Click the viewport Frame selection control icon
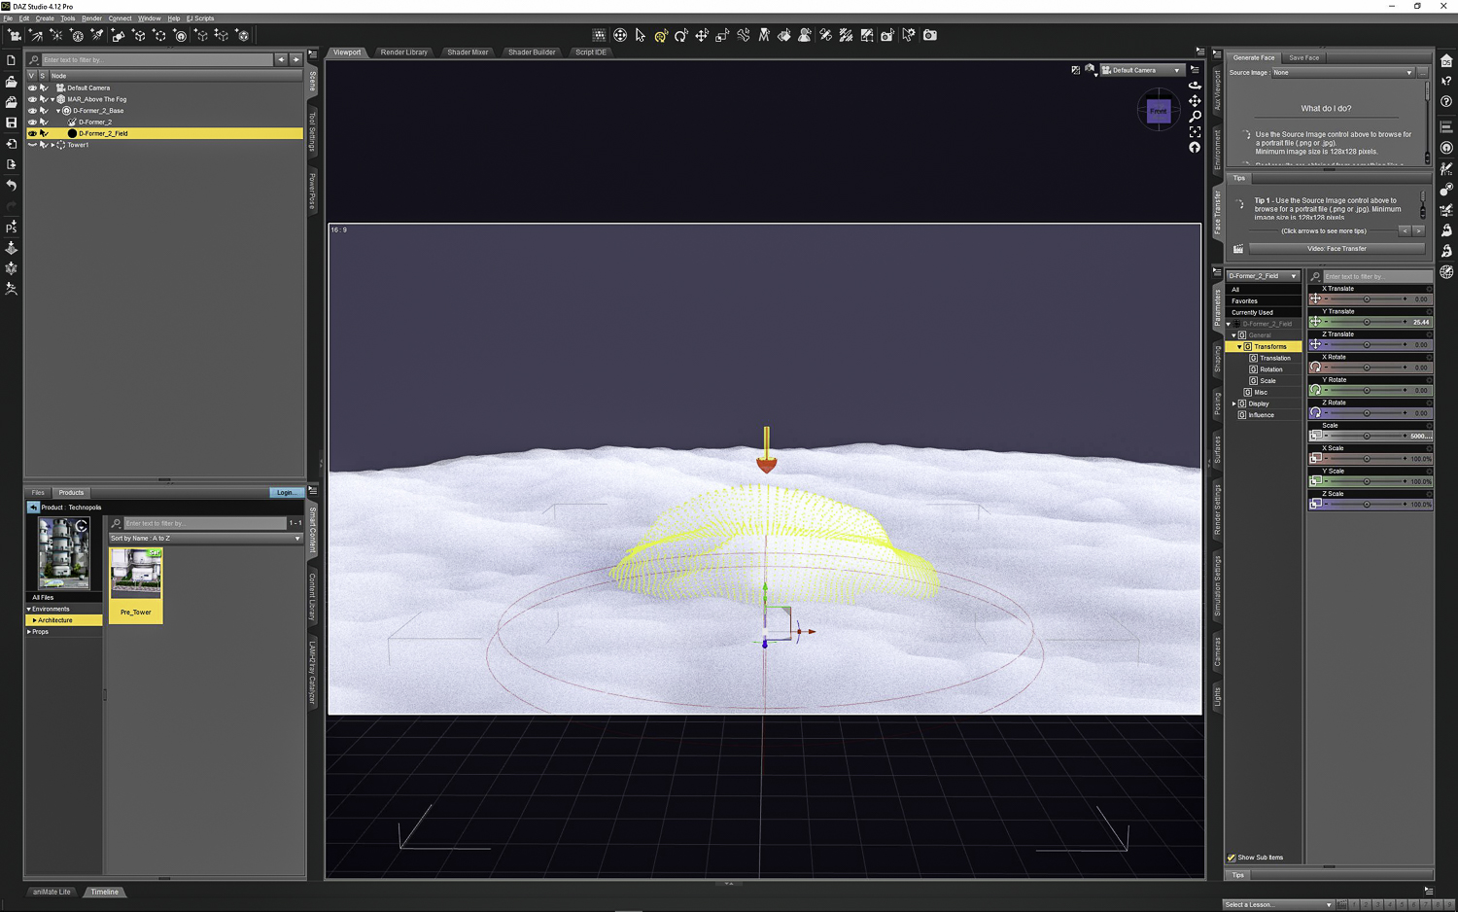This screenshot has width=1458, height=912. tap(1195, 132)
